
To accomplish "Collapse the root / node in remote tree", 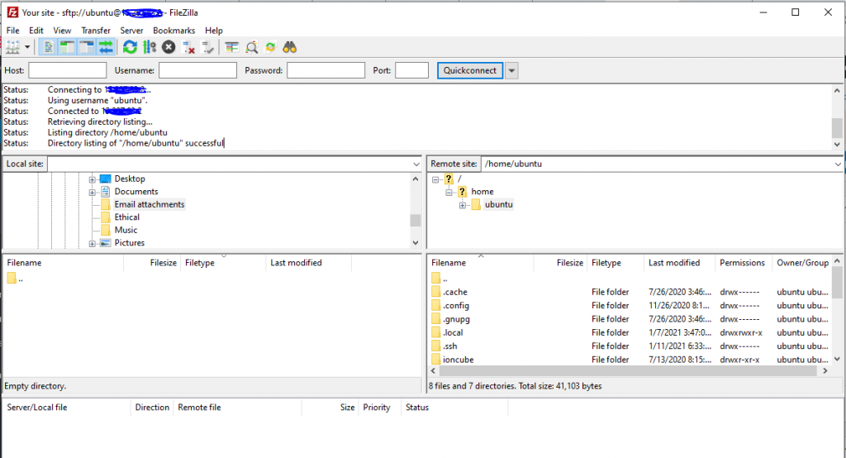I will 435,179.
